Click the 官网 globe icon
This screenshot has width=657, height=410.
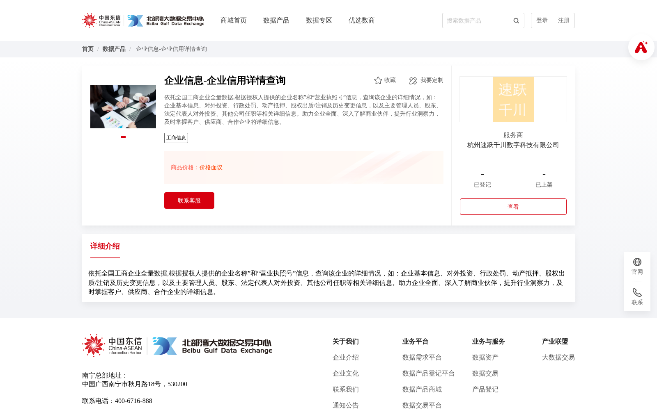pos(637,262)
